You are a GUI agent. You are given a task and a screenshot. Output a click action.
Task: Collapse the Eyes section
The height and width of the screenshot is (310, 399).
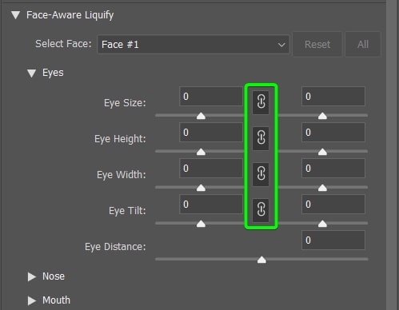pos(32,73)
